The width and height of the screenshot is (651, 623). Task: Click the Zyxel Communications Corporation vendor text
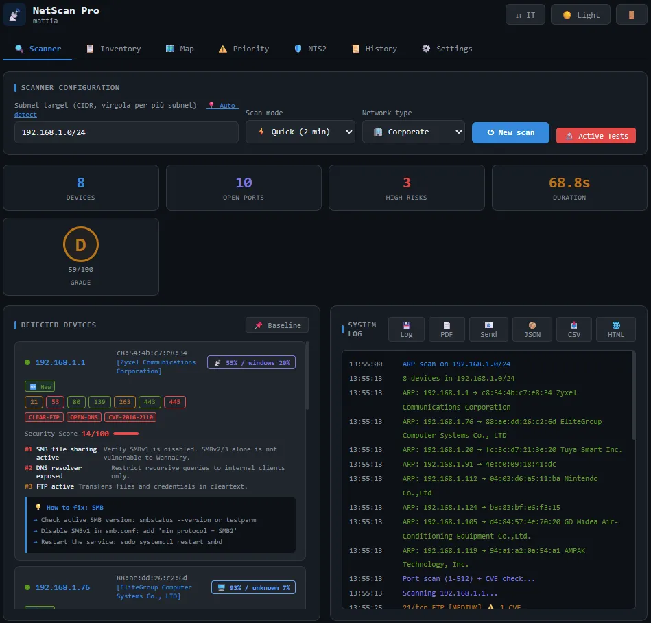(156, 366)
